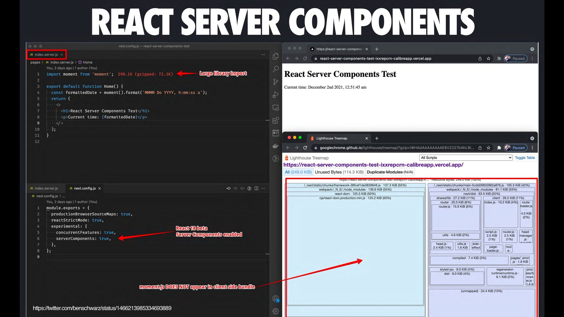
Task: Close the next.config.js editor tab
Action: (100, 188)
